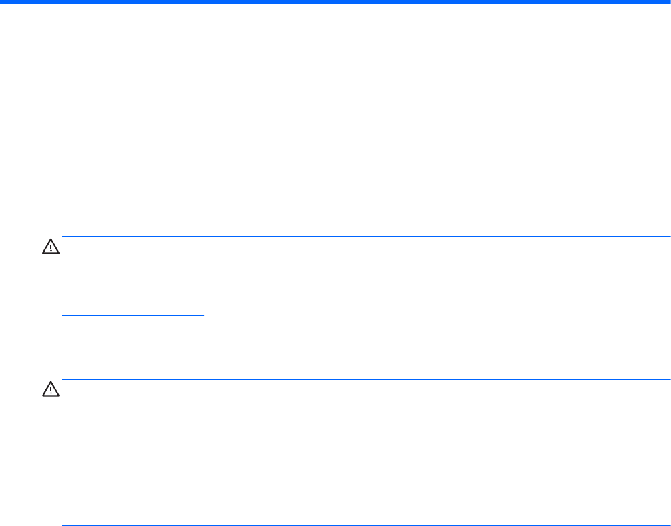671x526 pixels.
Task: Click the left margin beside the upper warning icon
Action: coord(20,248)
